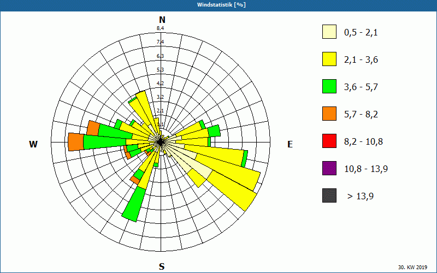Click the green 3,6 - 5,7 legend swatch
This screenshot has height=273, width=437.
(x=329, y=86)
